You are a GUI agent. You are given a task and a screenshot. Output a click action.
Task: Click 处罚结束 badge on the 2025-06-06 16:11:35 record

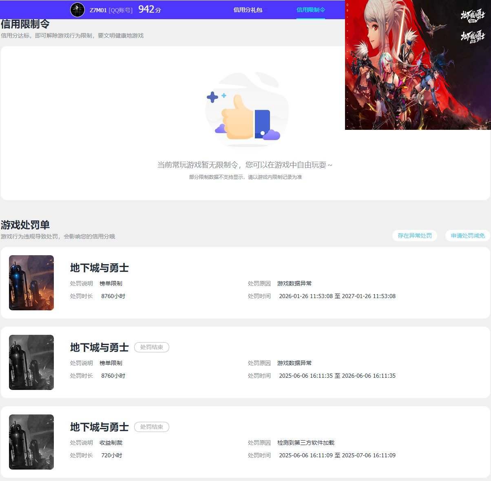click(152, 347)
